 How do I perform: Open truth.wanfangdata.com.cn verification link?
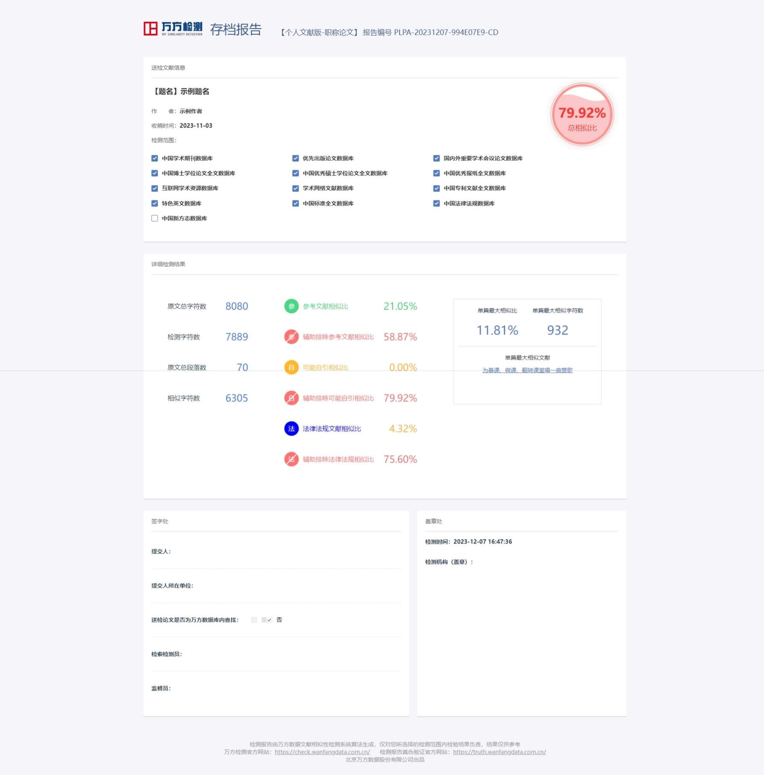pyautogui.click(x=499, y=752)
